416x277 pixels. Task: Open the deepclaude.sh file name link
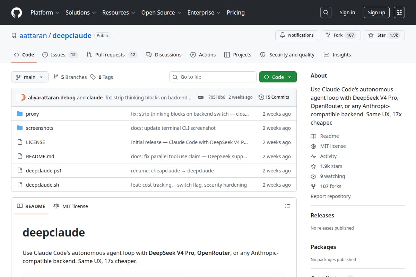click(42, 185)
